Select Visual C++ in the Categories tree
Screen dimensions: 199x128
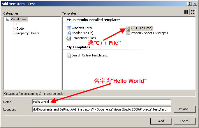pyautogui.click(x=19, y=19)
